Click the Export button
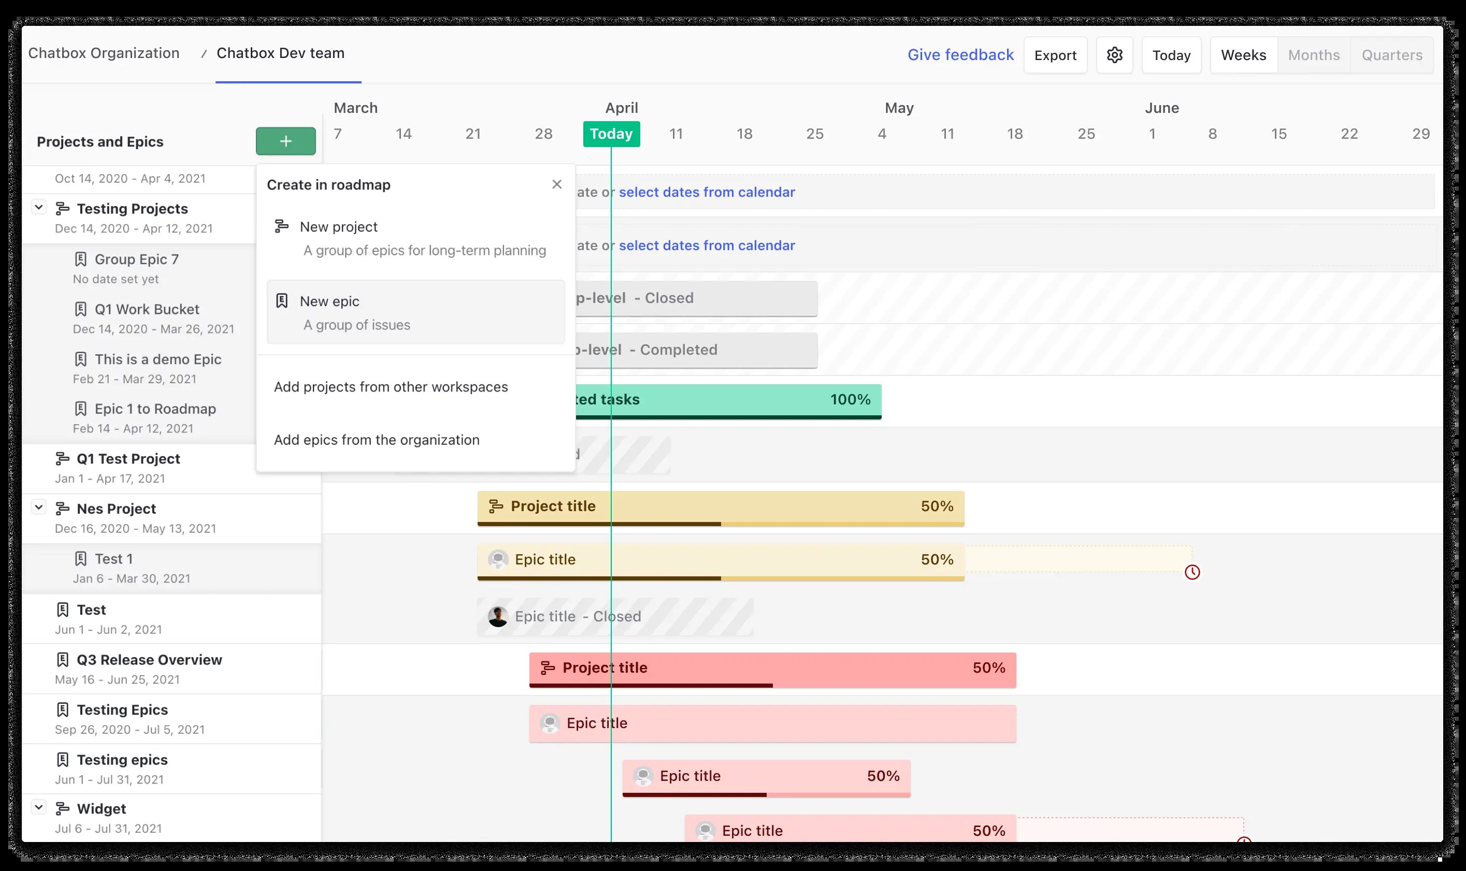This screenshot has height=871, width=1466. (1055, 55)
